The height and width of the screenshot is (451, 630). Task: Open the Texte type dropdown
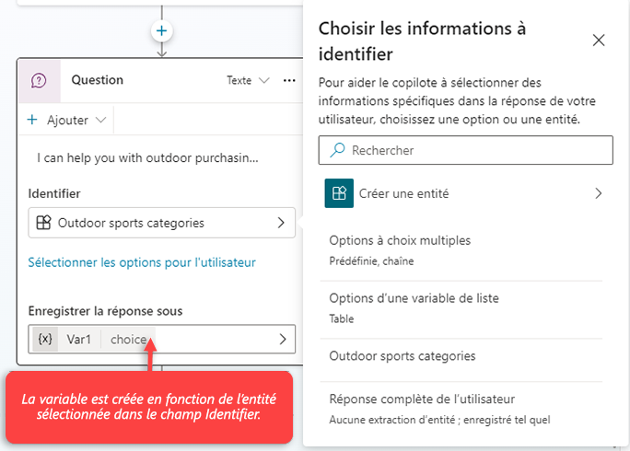coord(248,80)
